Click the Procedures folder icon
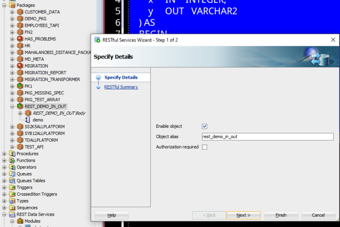Image resolution: width=340 pixels, height=227 pixels. (12, 154)
